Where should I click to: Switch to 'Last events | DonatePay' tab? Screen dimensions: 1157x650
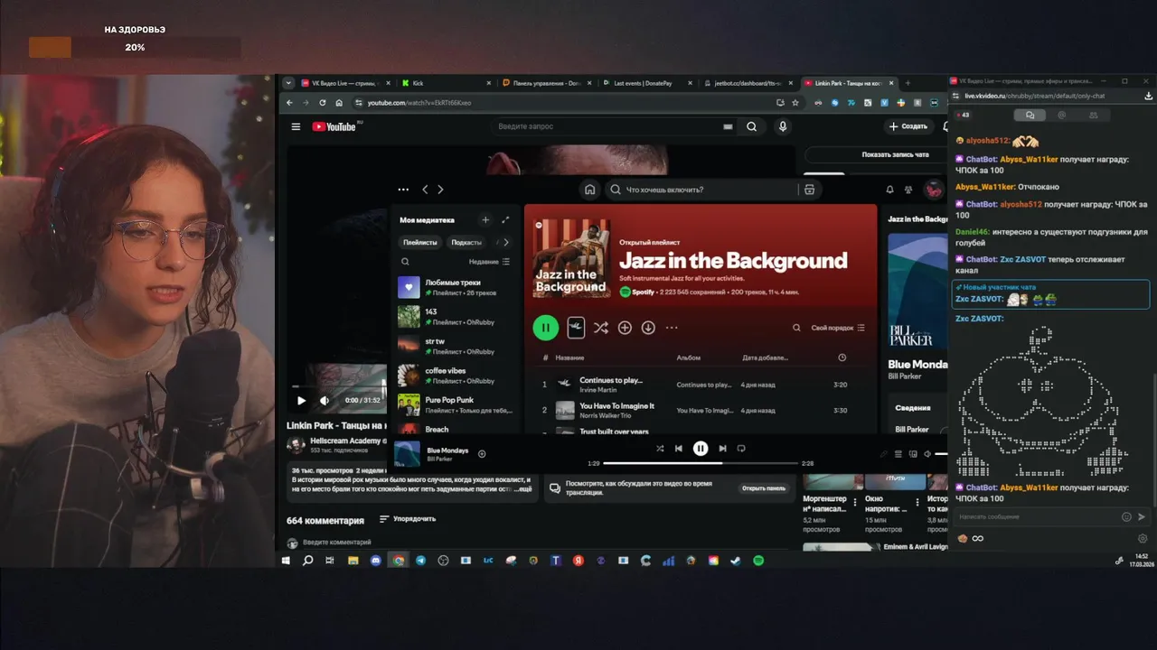(x=648, y=83)
